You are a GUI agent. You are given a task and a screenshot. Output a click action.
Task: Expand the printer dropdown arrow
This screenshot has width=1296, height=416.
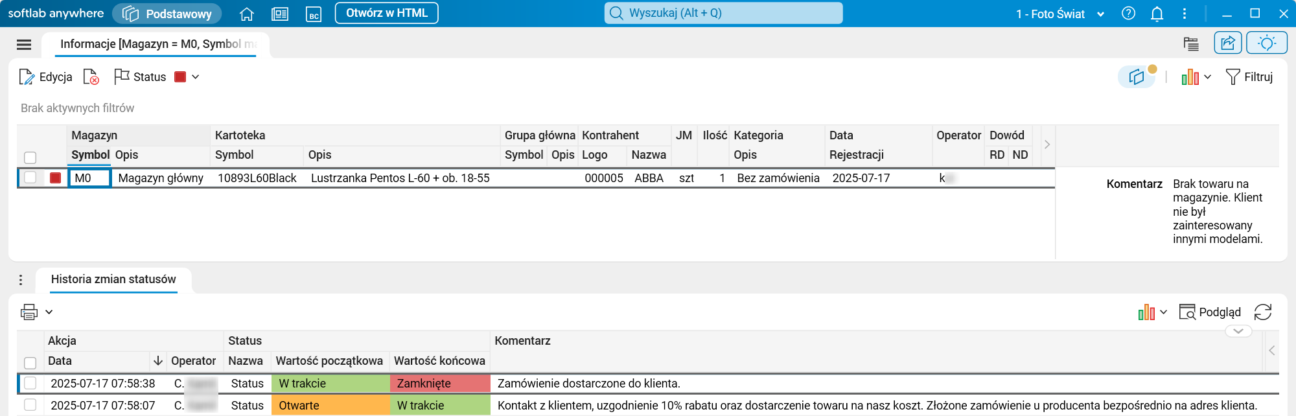[49, 312]
